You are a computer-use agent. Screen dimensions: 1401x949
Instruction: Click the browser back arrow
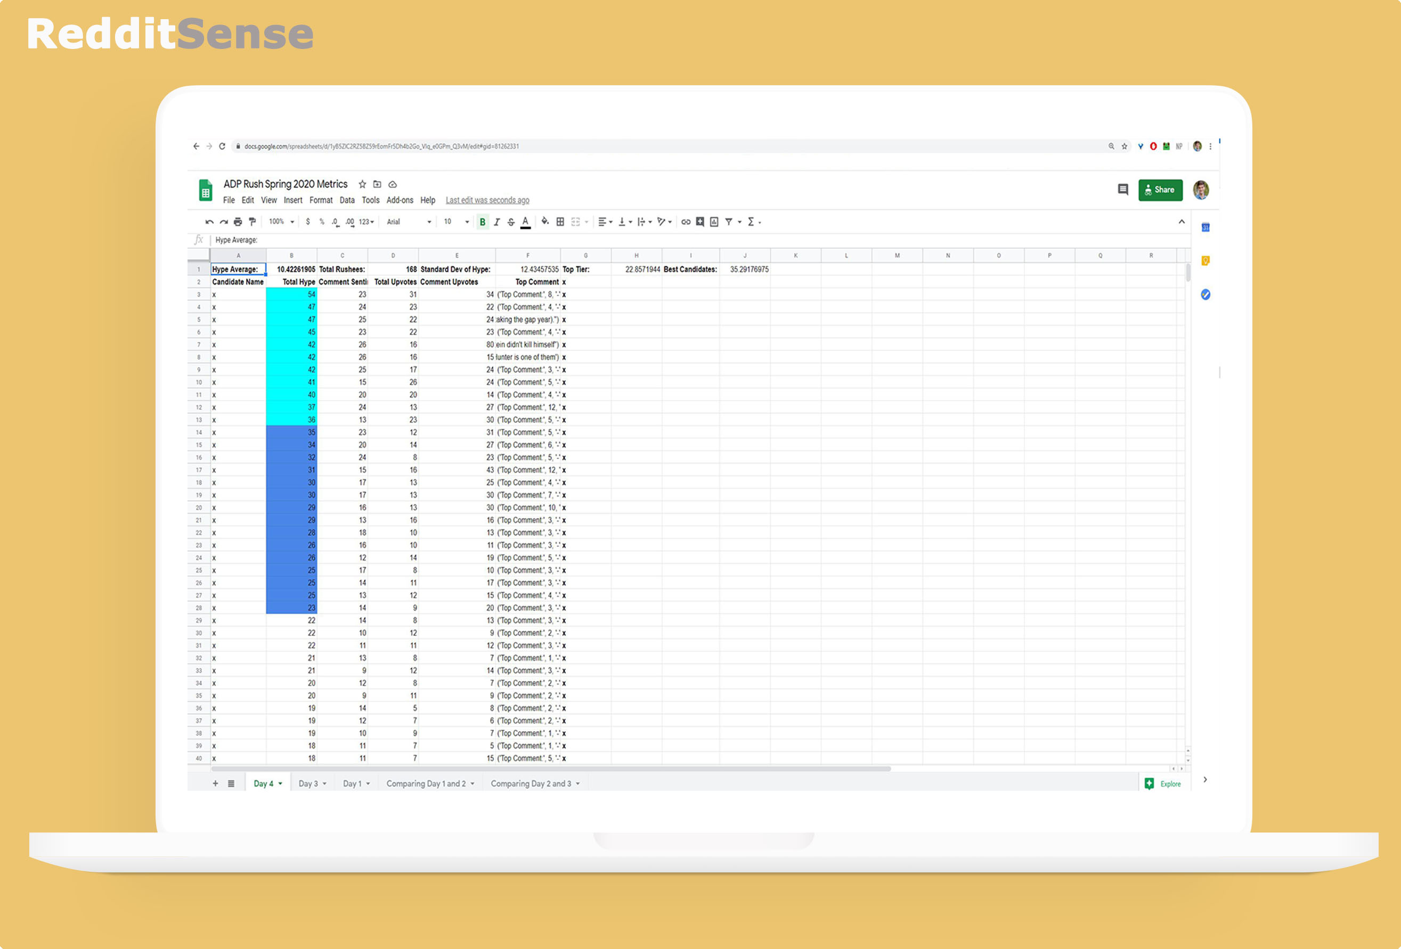coord(196,146)
